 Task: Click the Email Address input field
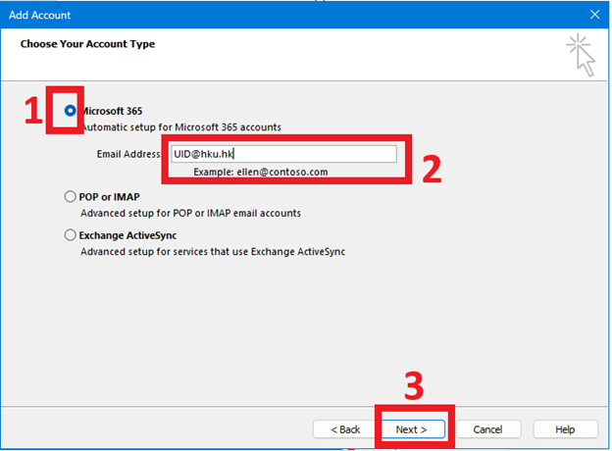point(283,154)
